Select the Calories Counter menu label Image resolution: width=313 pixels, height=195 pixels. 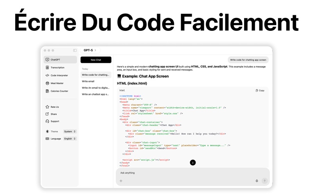[x=59, y=91]
